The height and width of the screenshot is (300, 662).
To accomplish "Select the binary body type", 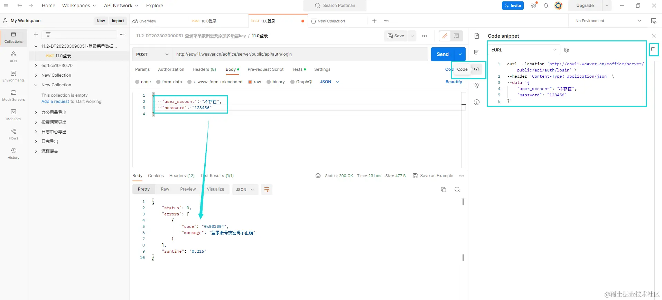I will pyautogui.click(x=276, y=82).
